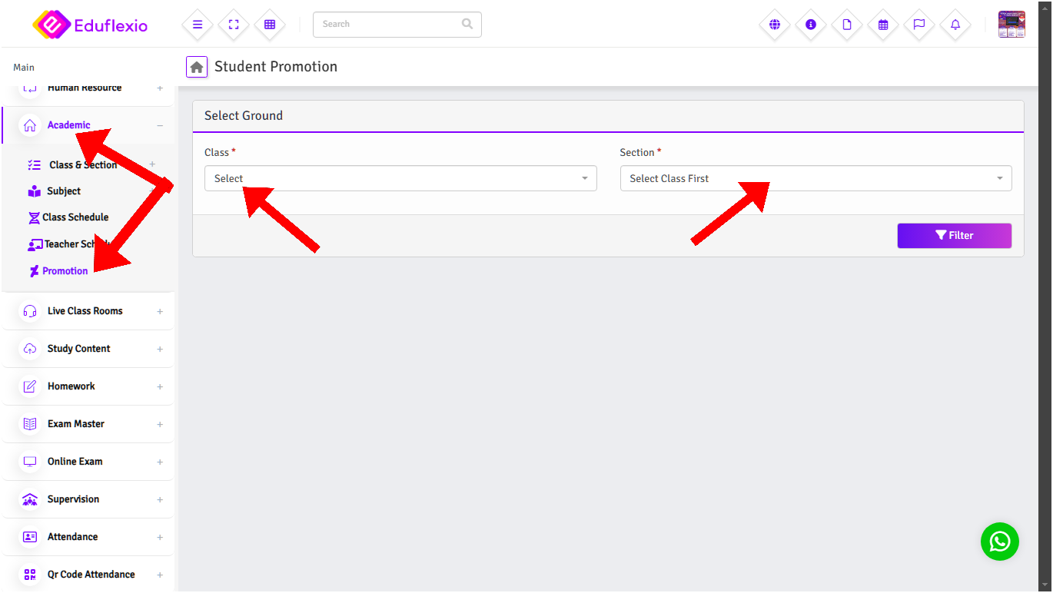Click the globe language icon
The width and height of the screenshot is (1053, 593).
pyautogui.click(x=775, y=25)
